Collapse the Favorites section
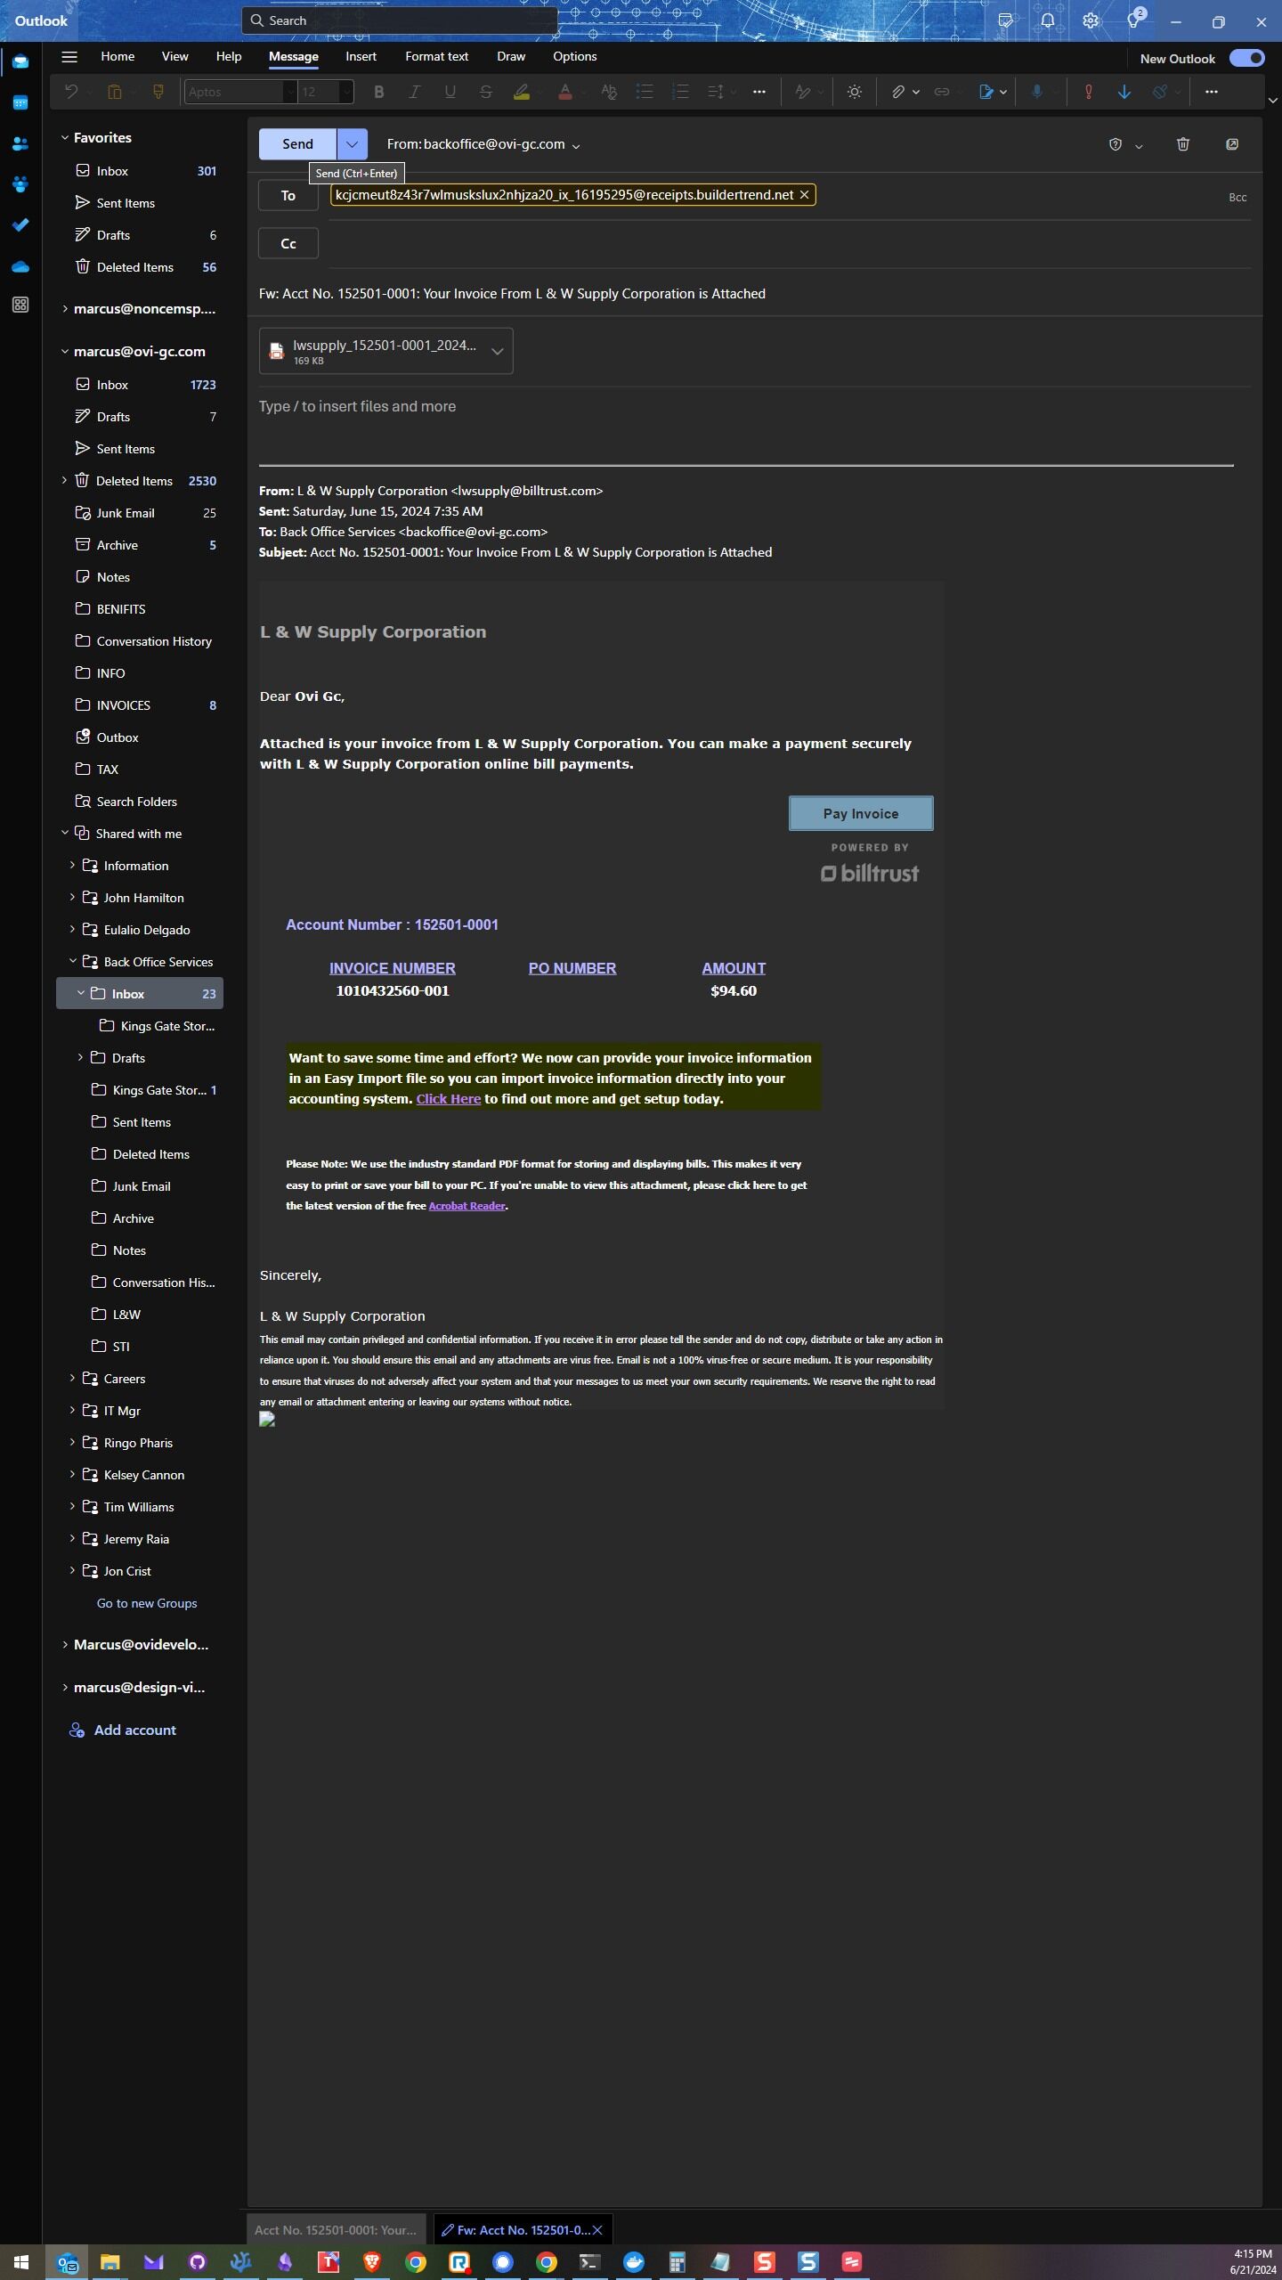This screenshot has height=2280, width=1282. 65,138
